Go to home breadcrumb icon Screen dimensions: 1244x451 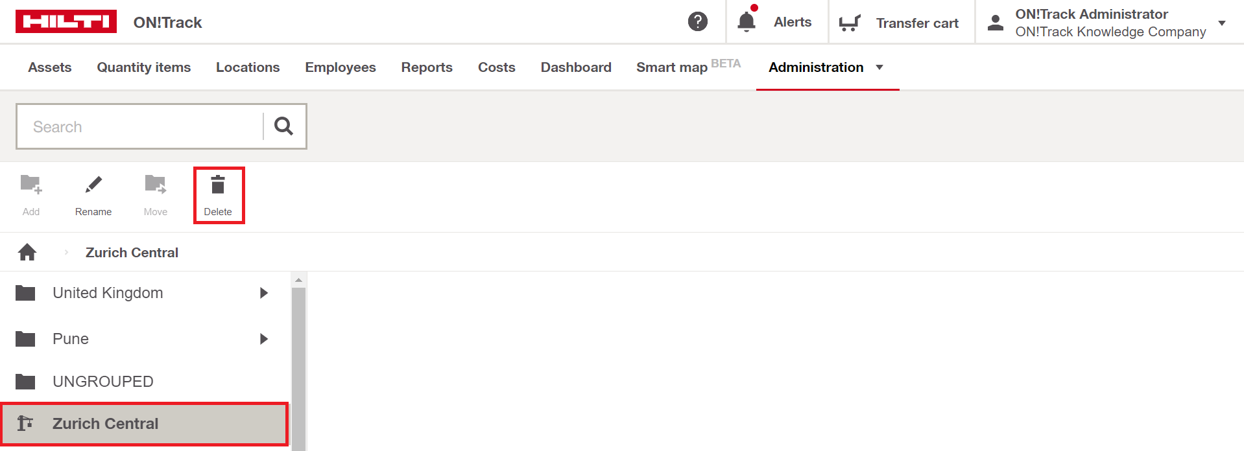(x=27, y=251)
